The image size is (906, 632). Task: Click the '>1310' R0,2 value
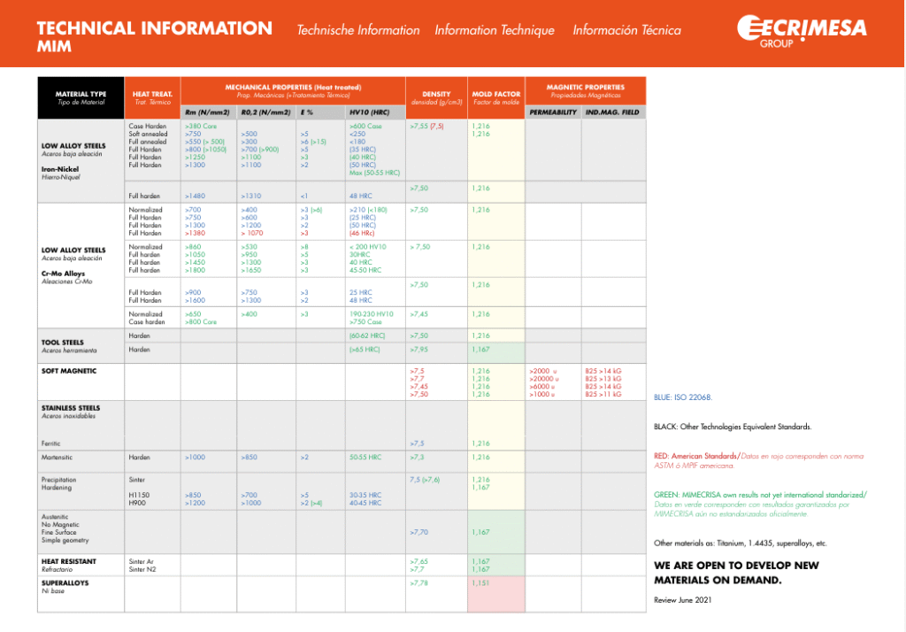coord(250,196)
